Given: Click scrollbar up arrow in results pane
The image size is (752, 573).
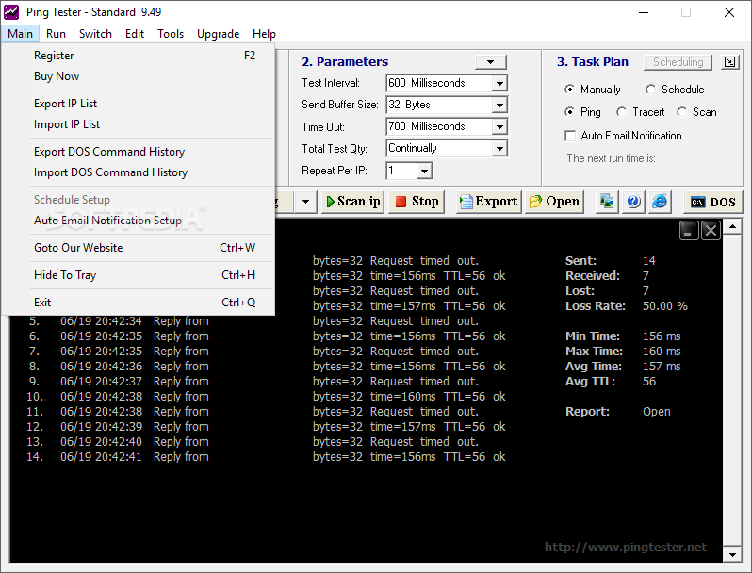Looking at the screenshot, I should click(x=732, y=226).
